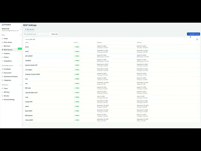Click the BETA badge beside MCP Servers
Screen dimensions: 201x151
(20, 49)
